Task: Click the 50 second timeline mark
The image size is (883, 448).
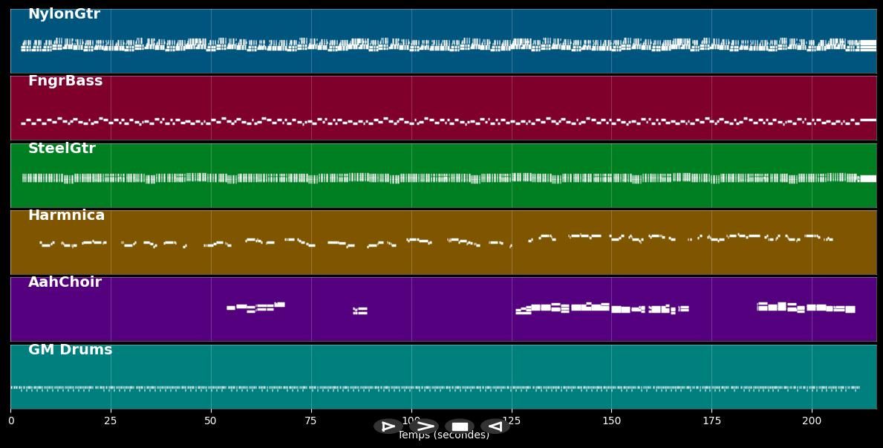Action: click(212, 421)
